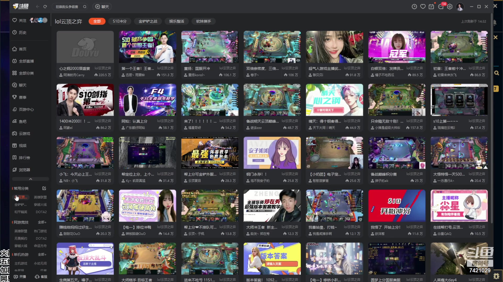This screenshot has width=503, height=282.
Task: Click the search input field
Action: (67, 7)
